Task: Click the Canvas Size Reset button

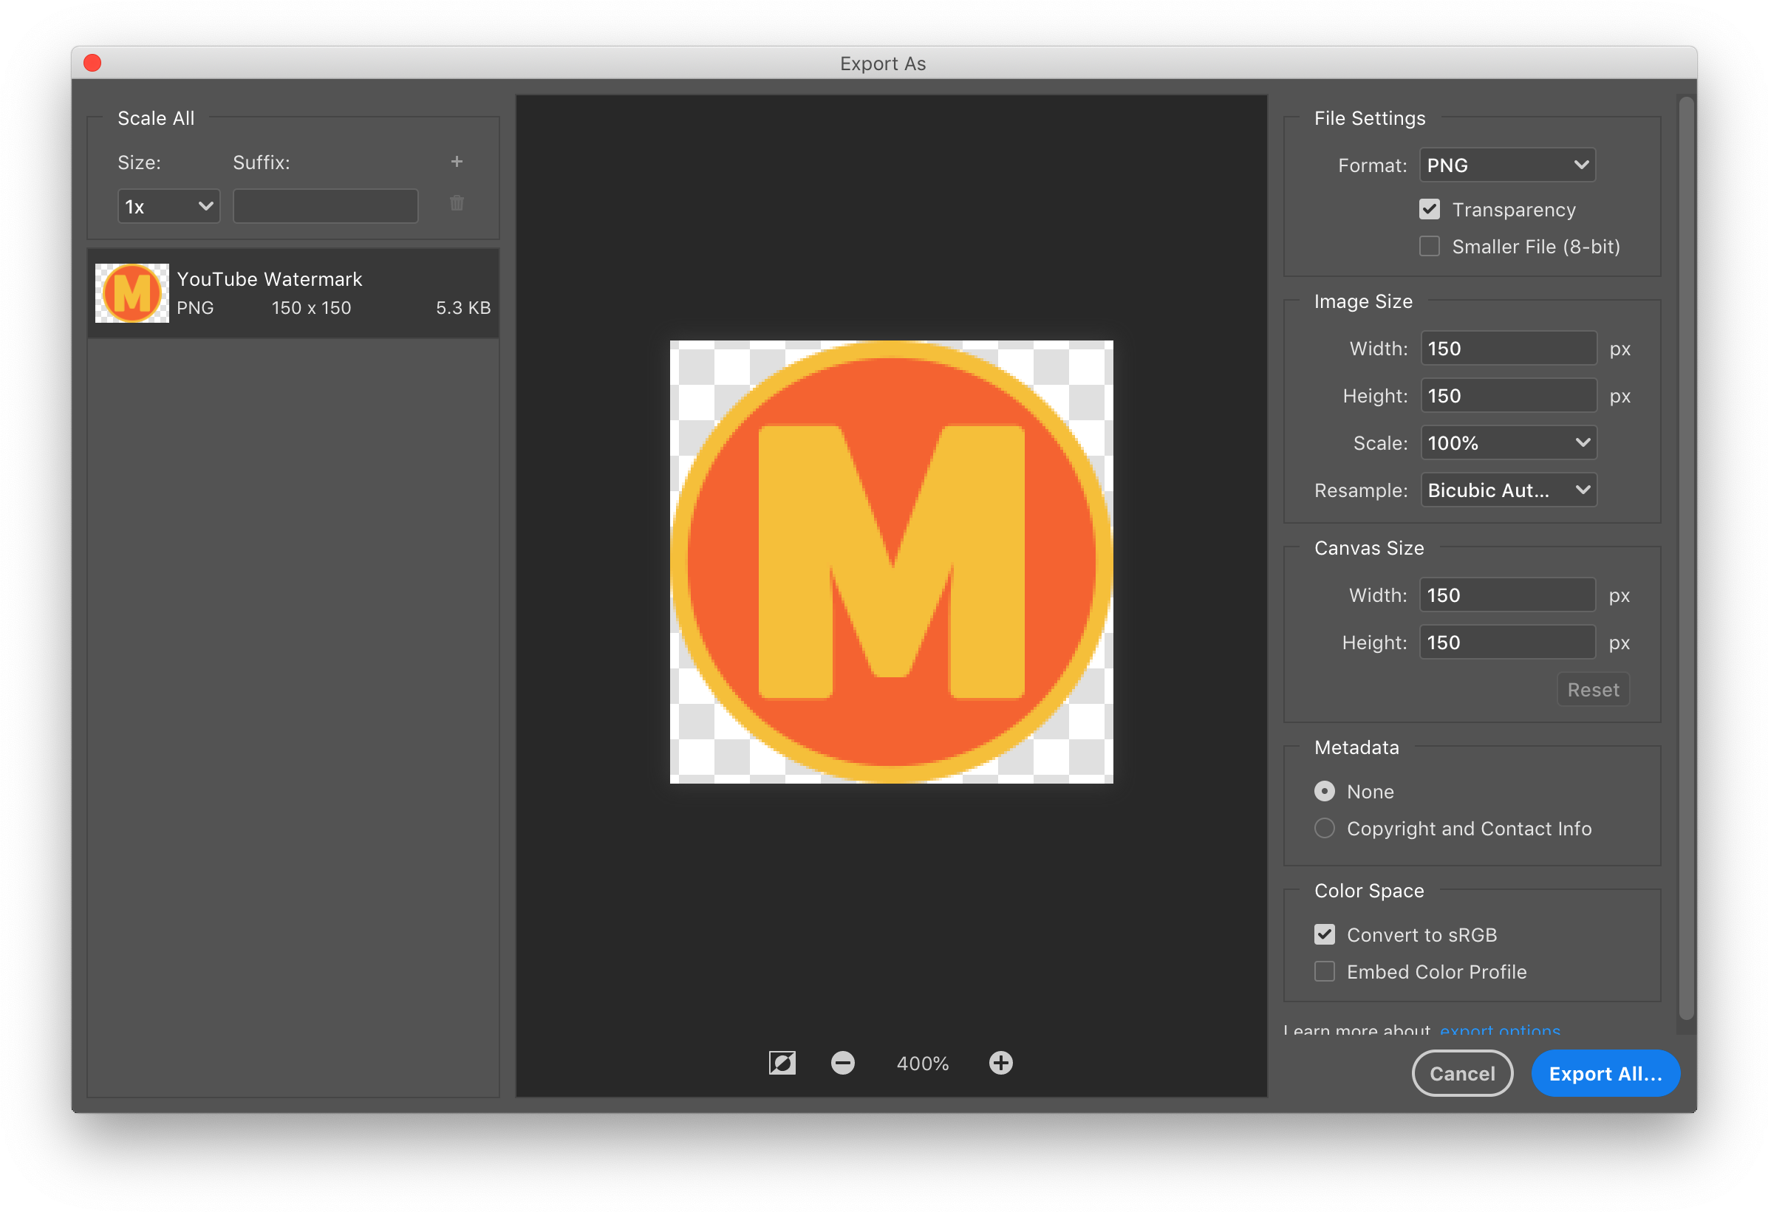Action: point(1593,690)
